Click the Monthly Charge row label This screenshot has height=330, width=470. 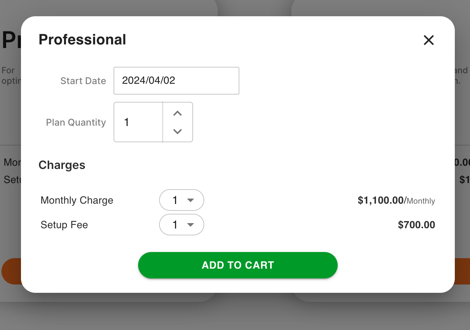pos(77,200)
